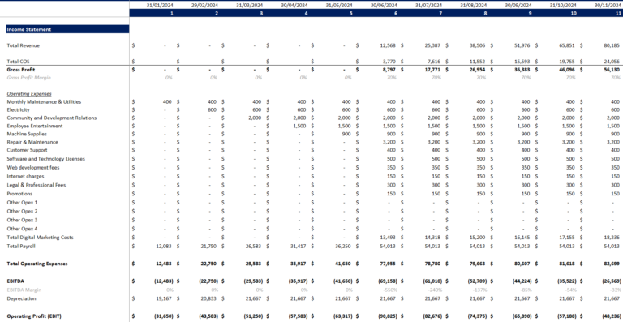Select the Employee Entertainment label

tap(35, 126)
